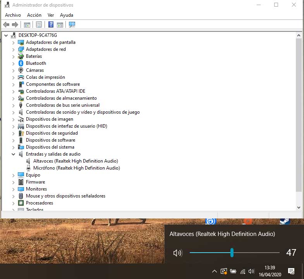Expand Mouse y otros dispositivos señaladores

[13, 196]
